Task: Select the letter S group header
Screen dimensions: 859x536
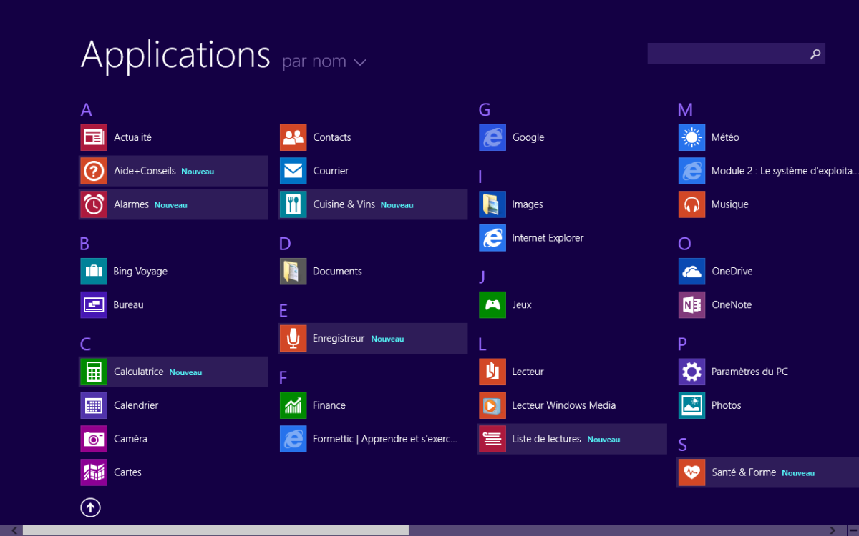Action: (683, 445)
